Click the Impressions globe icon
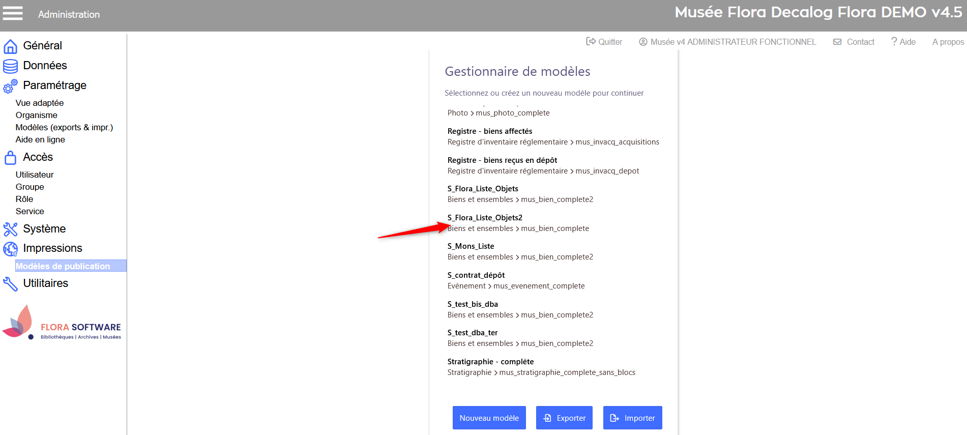Screen dimensions: 967x435 (10, 249)
